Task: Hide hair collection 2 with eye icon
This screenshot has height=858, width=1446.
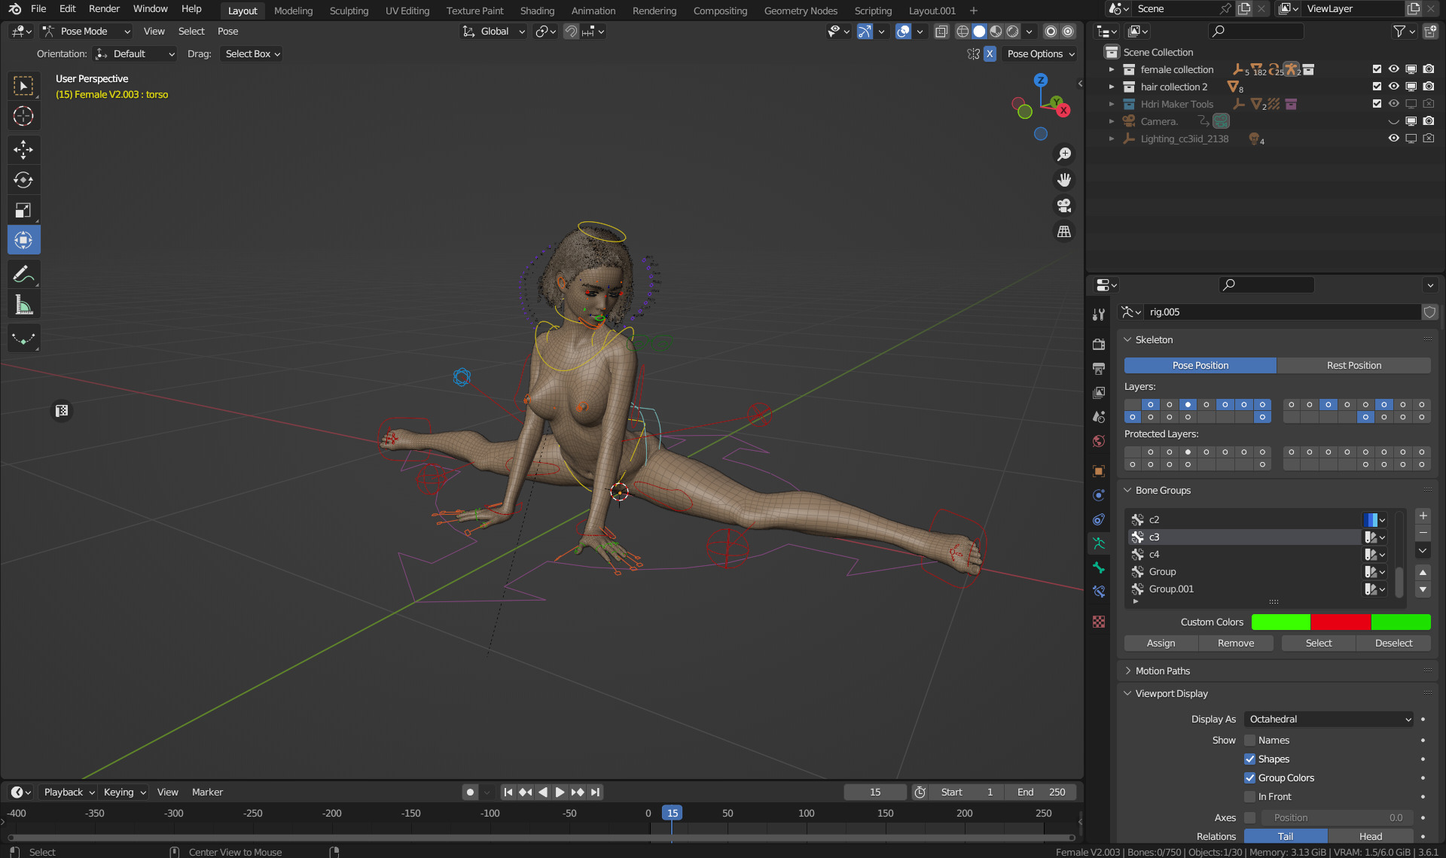Action: (x=1393, y=87)
